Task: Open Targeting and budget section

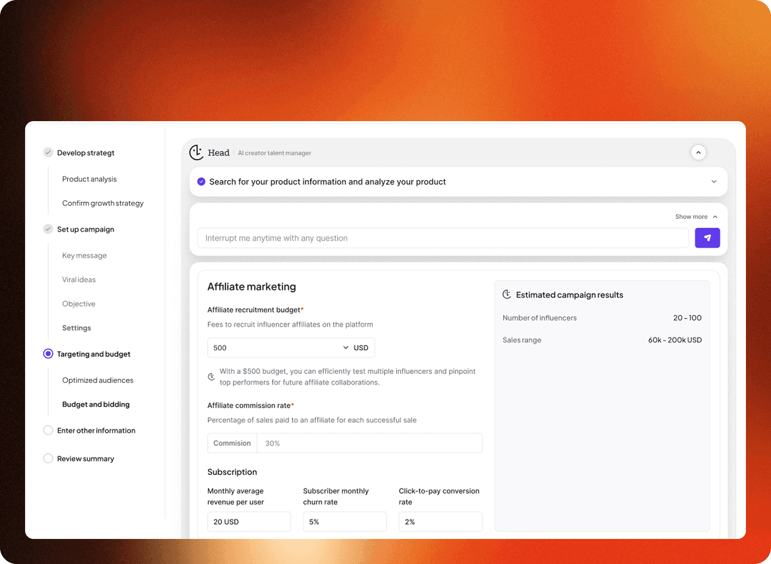Action: [x=94, y=354]
